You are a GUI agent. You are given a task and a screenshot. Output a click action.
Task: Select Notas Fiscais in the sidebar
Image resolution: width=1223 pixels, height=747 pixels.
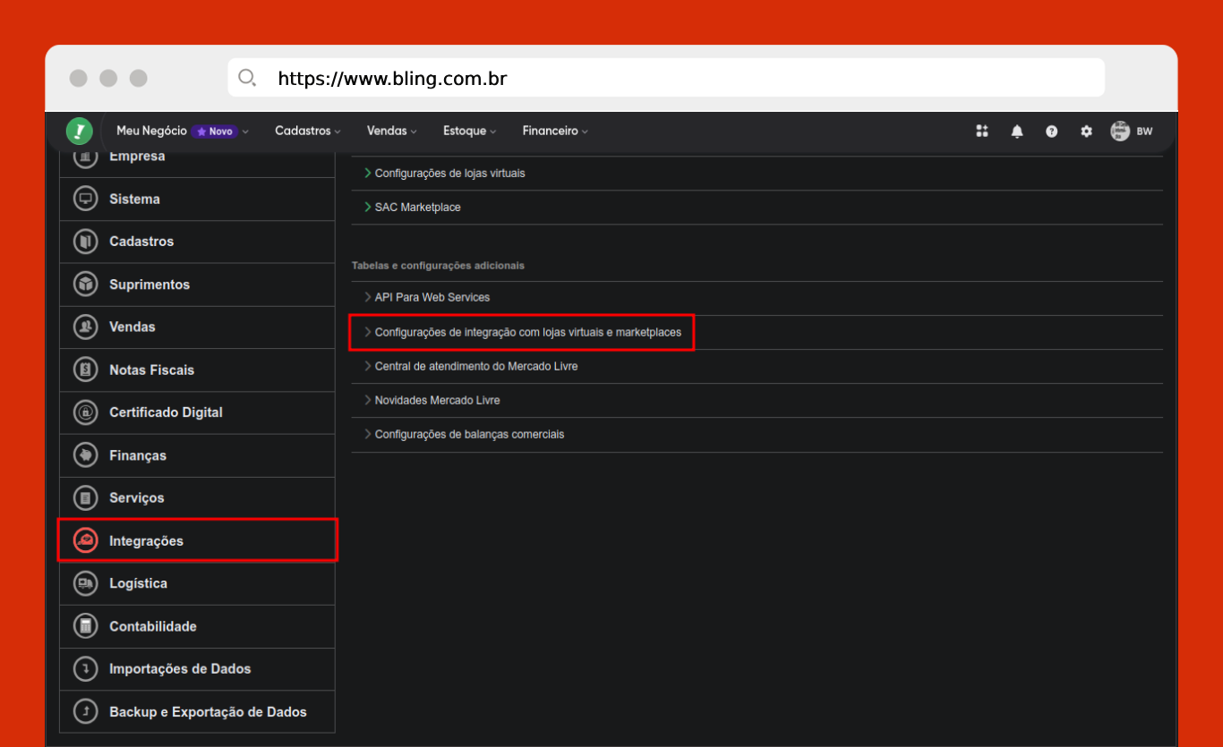[x=197, y=369]
